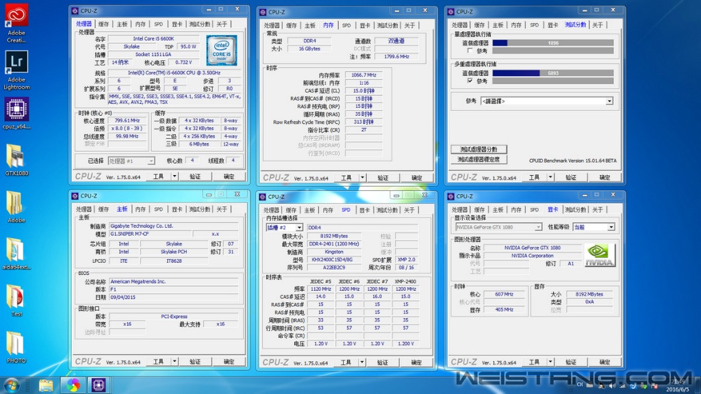Expand the 工具 arrow in the i5 6600K window

point(175,176)
